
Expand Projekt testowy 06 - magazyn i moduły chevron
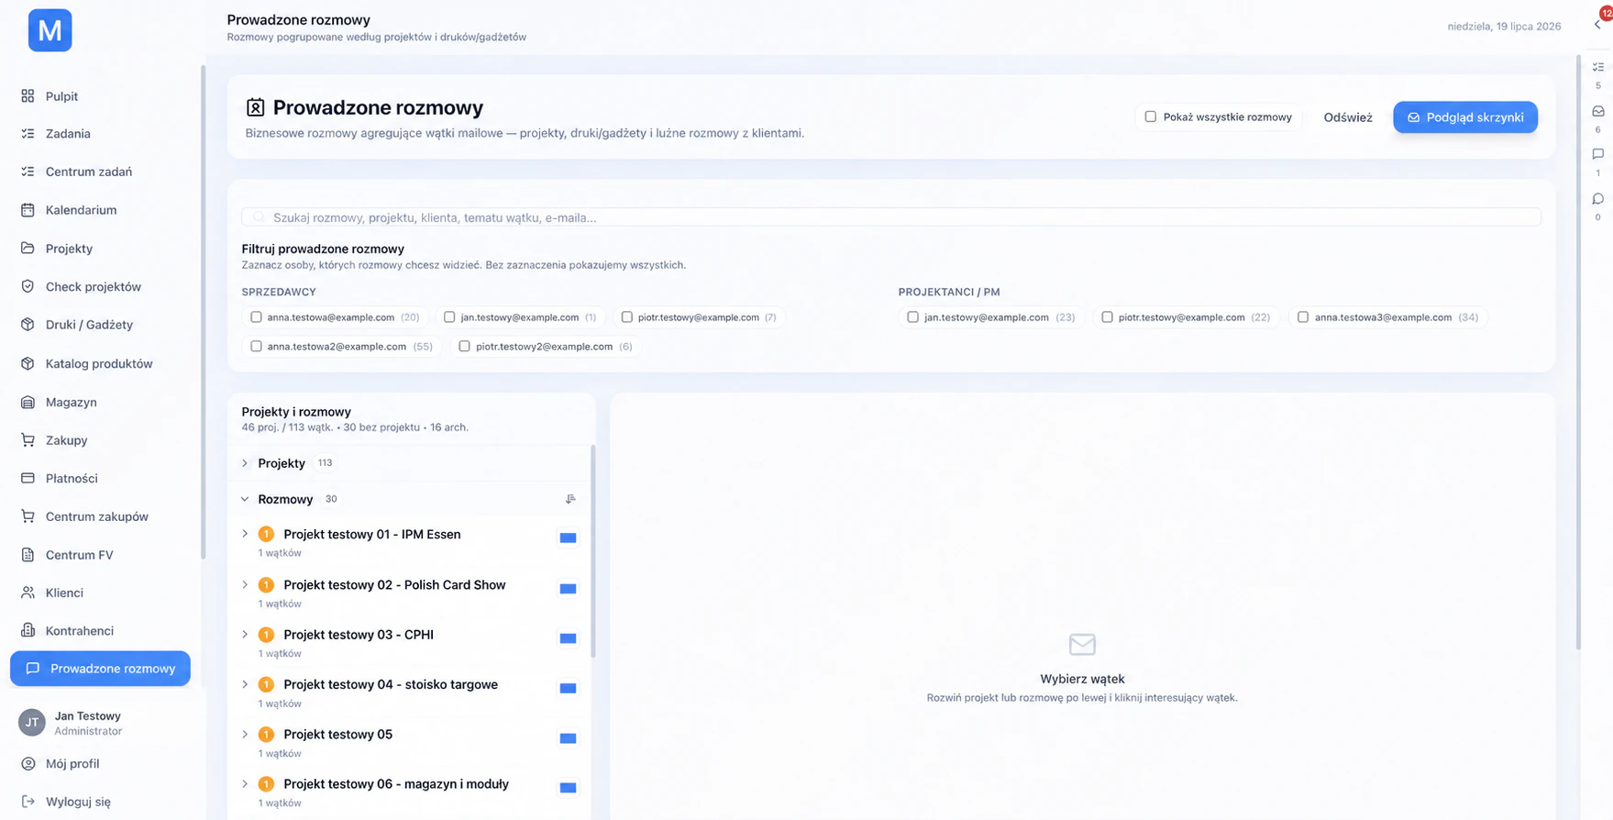[x=245, y=784]
